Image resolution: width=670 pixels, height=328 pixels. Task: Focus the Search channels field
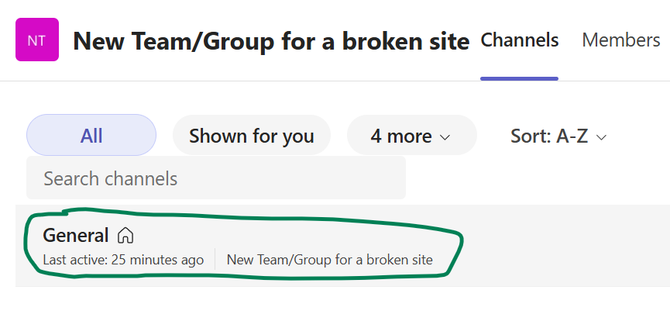[216, 178]
